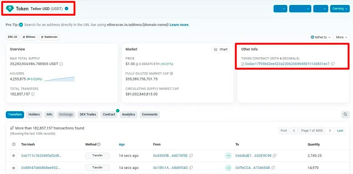
Task: Click previous page chevron in pagination
Action: tap(294, 130)
